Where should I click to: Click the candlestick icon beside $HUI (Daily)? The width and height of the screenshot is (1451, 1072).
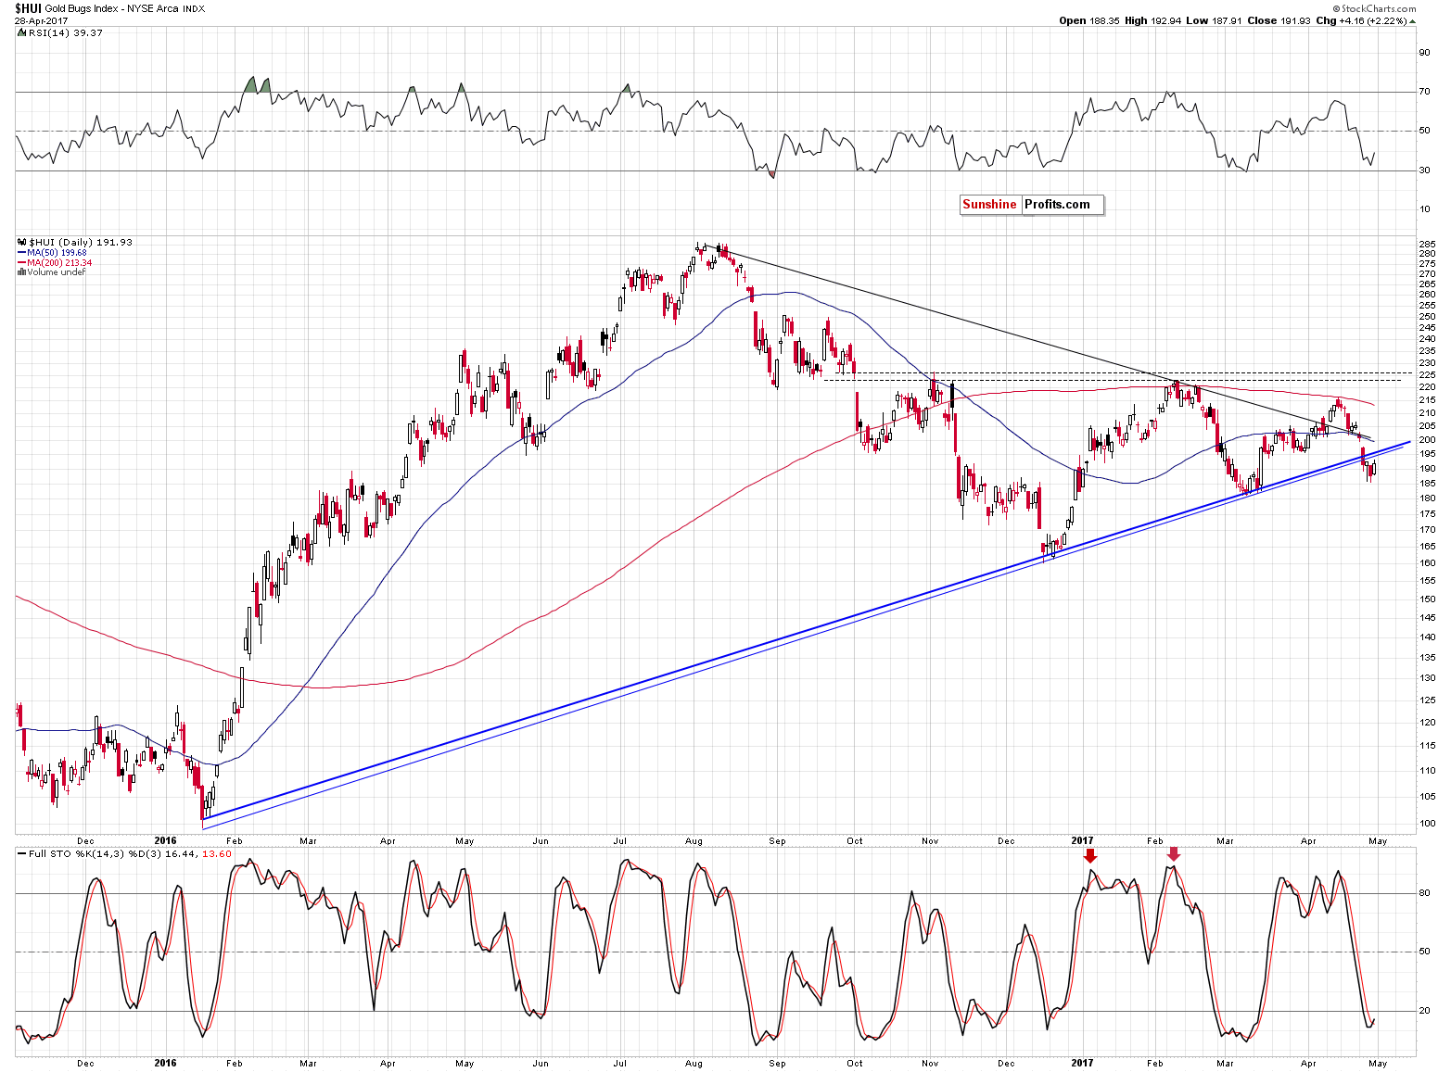coord(22,242)
